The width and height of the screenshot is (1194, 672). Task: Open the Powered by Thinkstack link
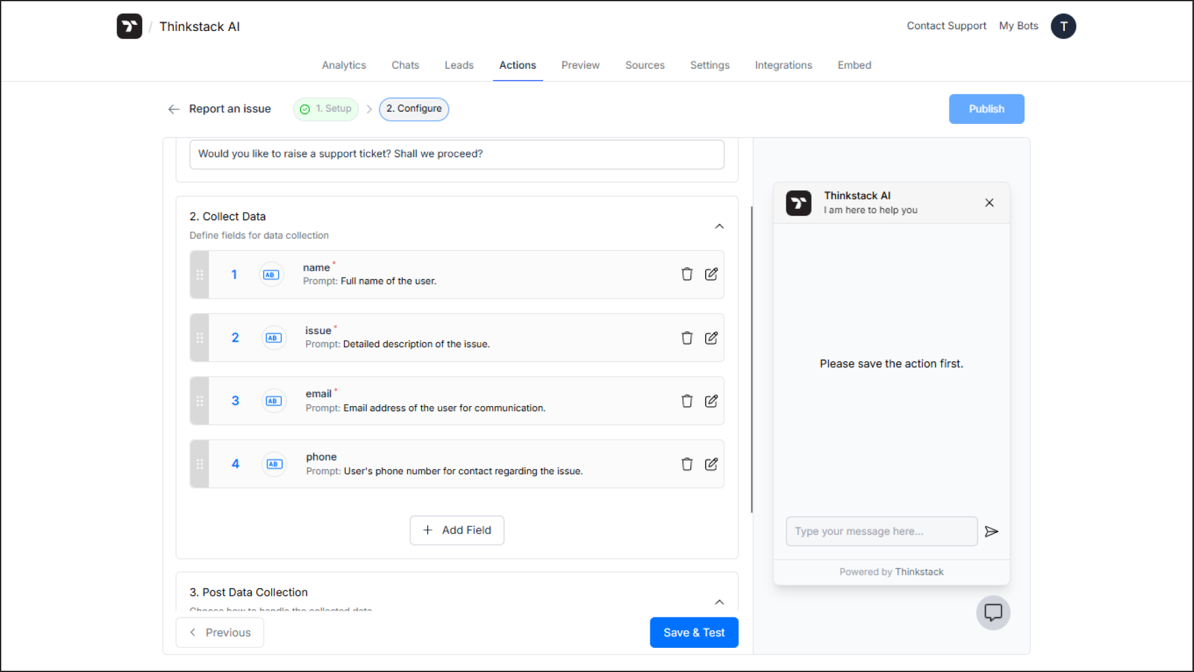pyautogui.click(x=891, y=572)
